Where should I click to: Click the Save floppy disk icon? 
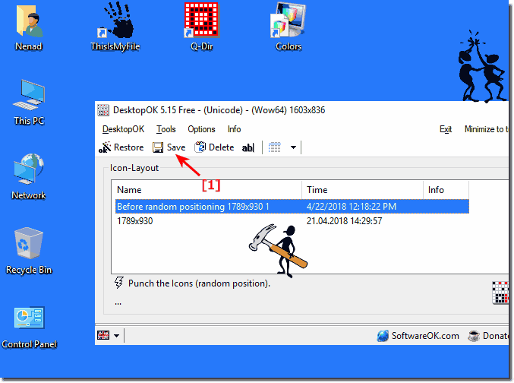coord(158,147)
